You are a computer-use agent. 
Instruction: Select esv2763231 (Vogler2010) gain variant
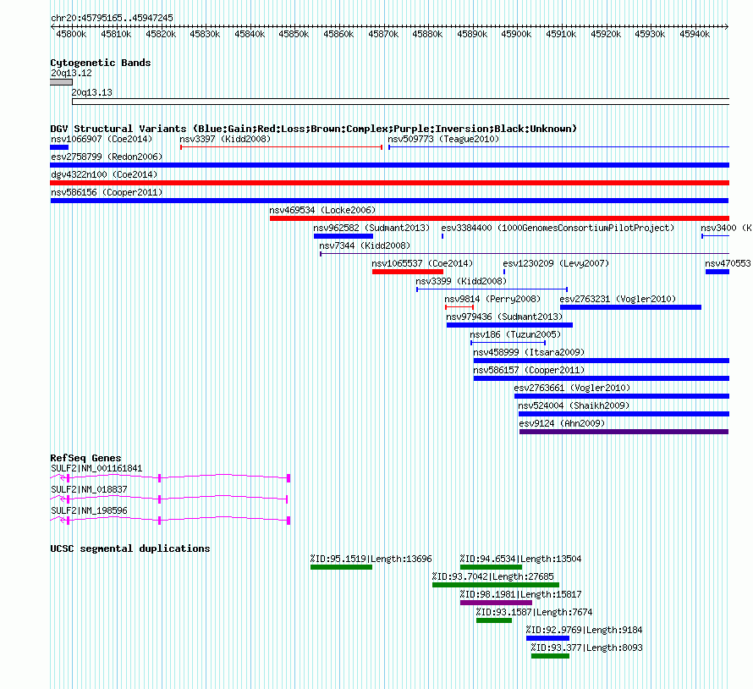coord(630,307)
